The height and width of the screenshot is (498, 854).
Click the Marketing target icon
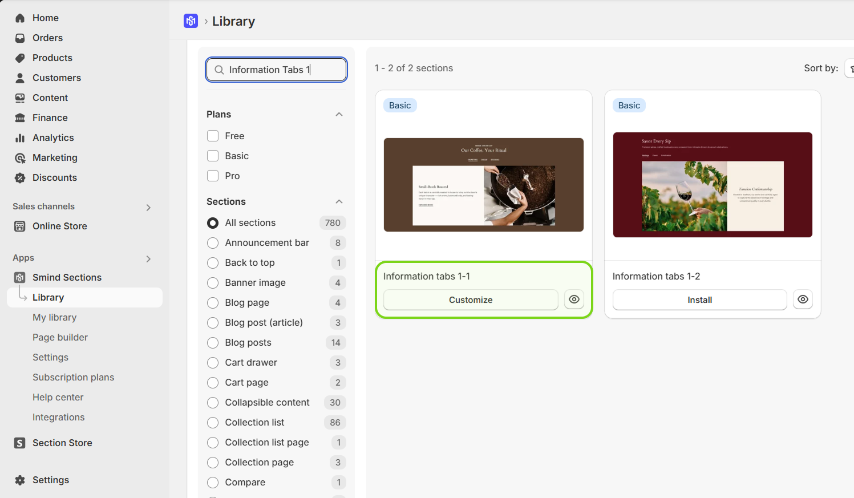click(x=20, y=158)
